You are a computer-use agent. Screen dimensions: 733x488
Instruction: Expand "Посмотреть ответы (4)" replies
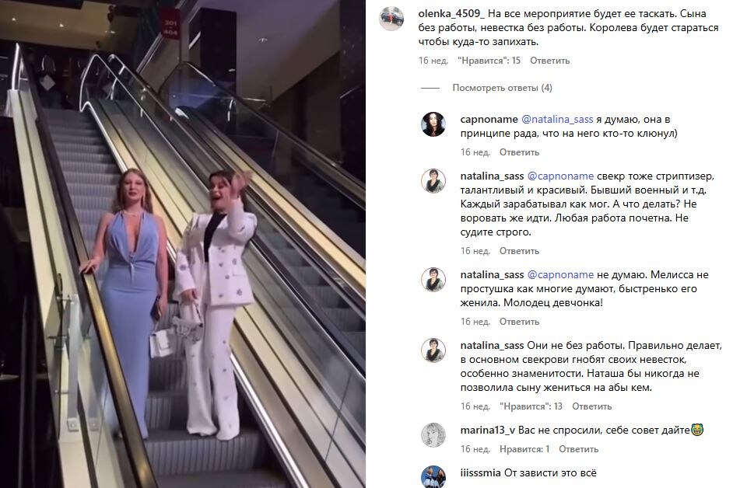(502, 88)
